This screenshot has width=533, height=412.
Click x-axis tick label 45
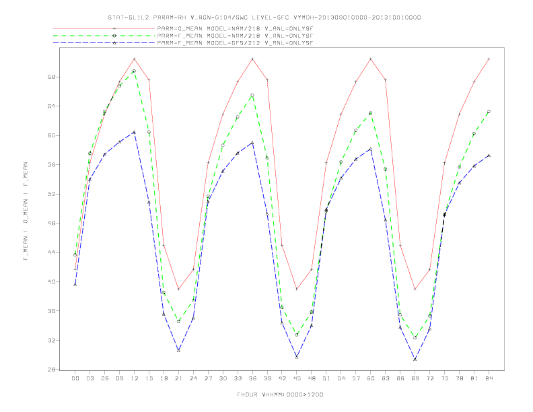pyautogui.click(x=297, y=378)
